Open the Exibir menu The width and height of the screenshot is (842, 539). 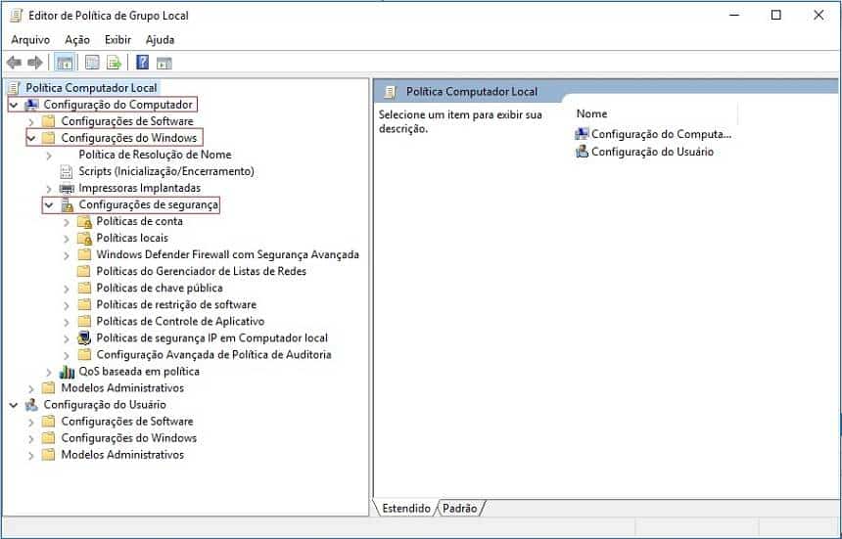(117, 40)
